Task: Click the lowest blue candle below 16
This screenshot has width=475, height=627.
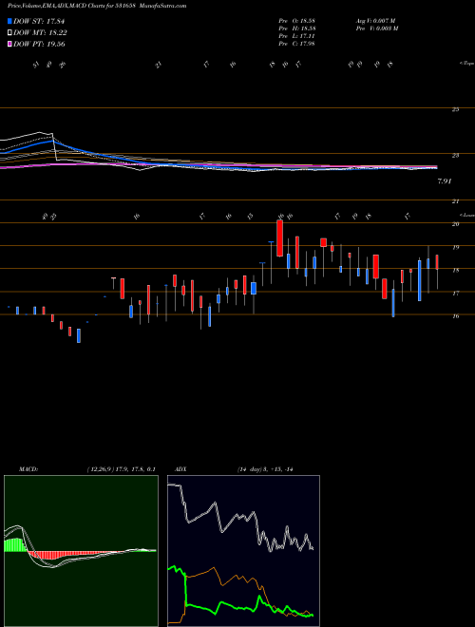Action: (x=79, y=335)
